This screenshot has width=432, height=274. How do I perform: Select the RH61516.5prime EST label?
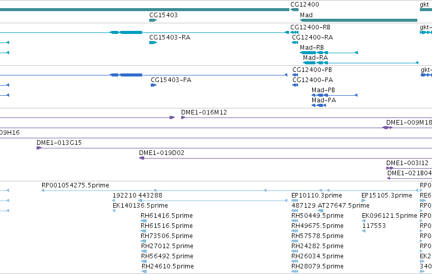[167, 226]
